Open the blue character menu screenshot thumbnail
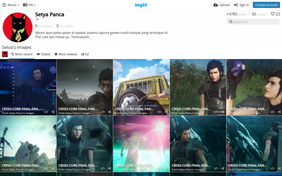 pyautogui.click(x=28, y=87)
